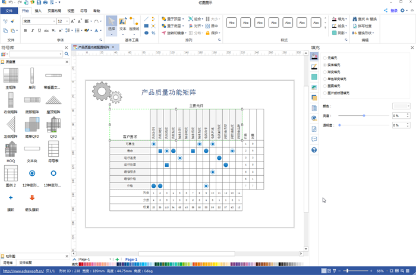Screen dimensions: 416x275
Task: Click the 登录 login link
Action: coord(393,11)
